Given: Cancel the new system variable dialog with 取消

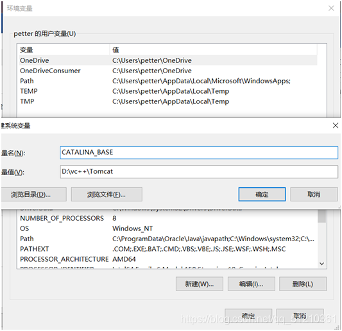Looking at the screenshot, I should (x=314, y=194).
